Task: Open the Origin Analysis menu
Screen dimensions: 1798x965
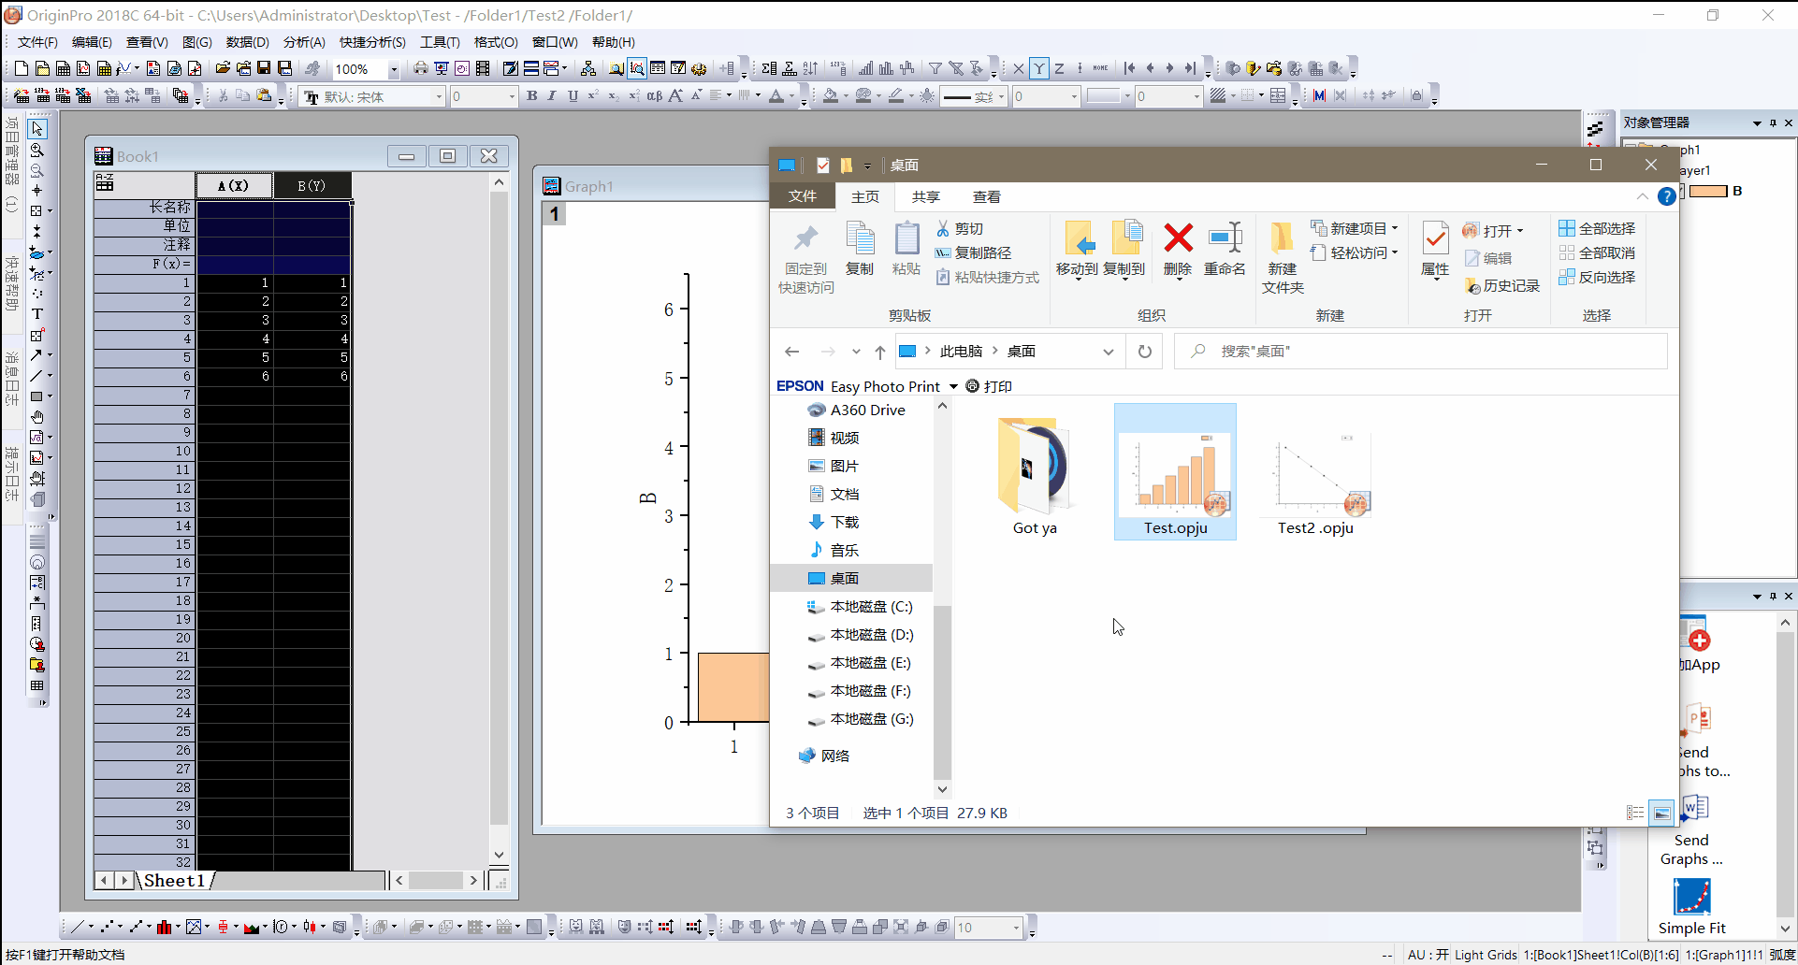Action: (304, 42)
